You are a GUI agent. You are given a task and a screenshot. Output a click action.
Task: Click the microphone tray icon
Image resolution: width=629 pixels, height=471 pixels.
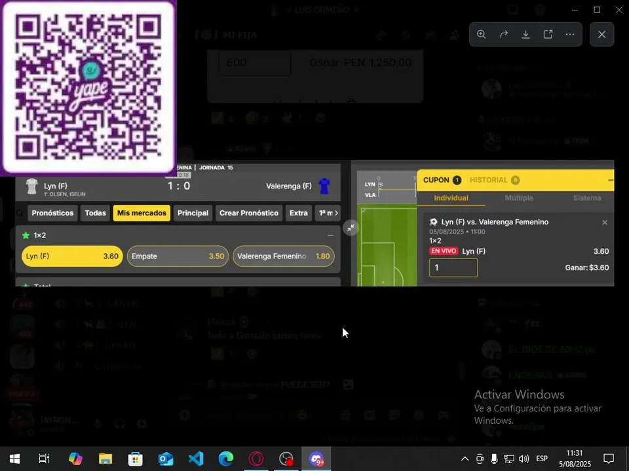[x=494, y=459]
